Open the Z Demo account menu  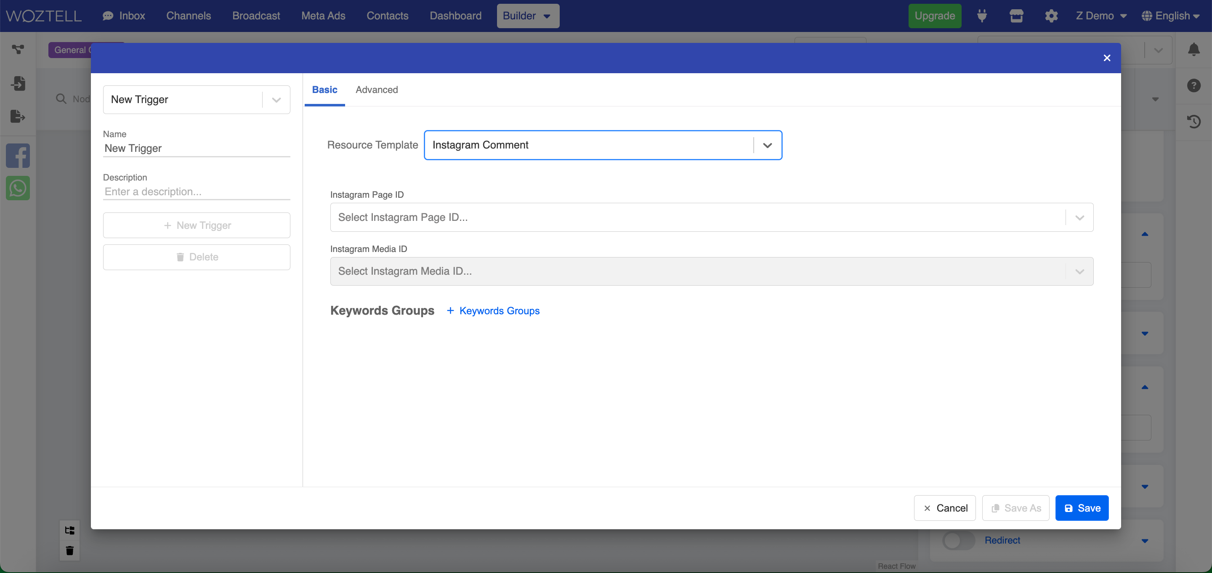coord(1101,16)
